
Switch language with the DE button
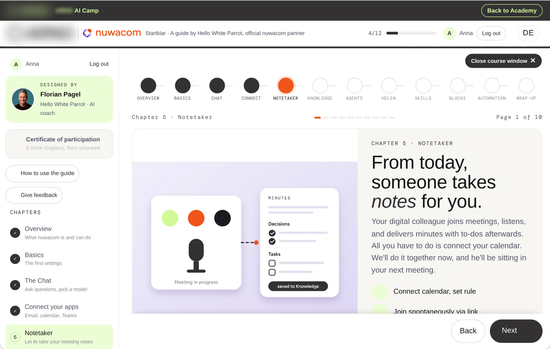pos(528,33)
